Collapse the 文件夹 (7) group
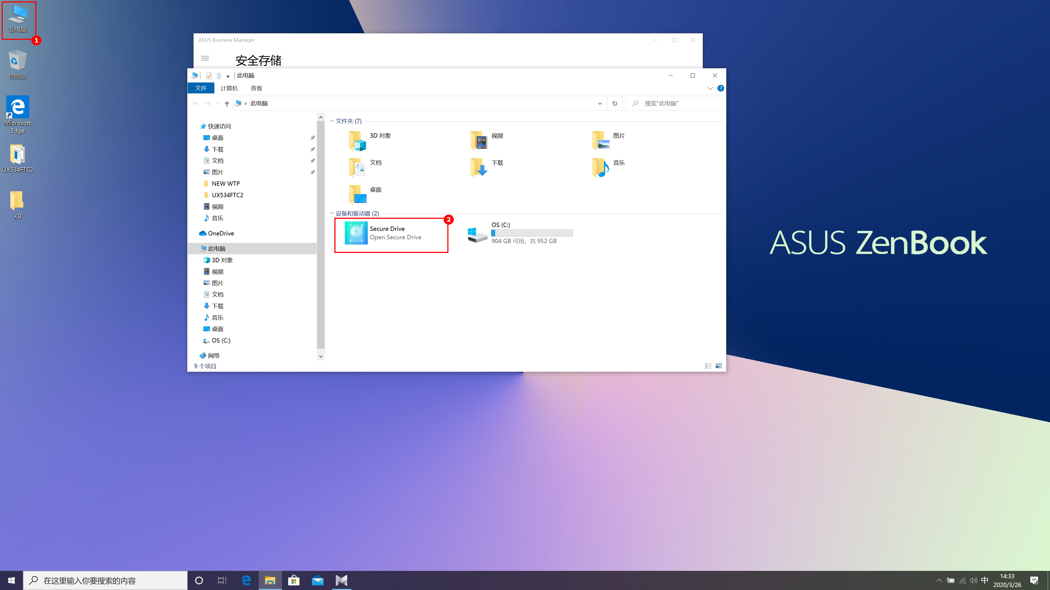 click(x=332, y=121)
